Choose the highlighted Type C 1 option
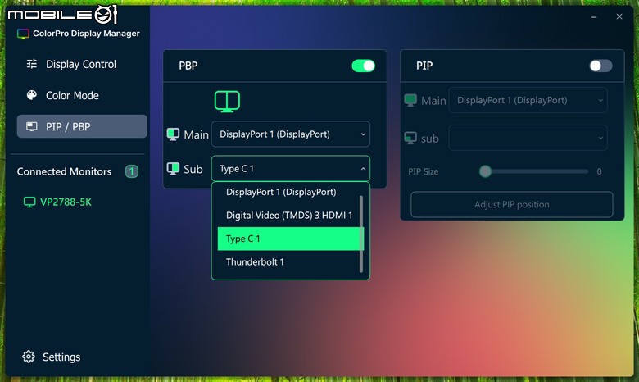The height and width of the screenshot is (382, 639). [290, 239]
